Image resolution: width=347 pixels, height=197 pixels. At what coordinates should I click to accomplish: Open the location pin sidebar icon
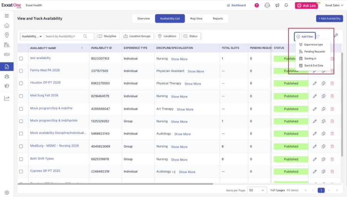[x=7, y=35]
